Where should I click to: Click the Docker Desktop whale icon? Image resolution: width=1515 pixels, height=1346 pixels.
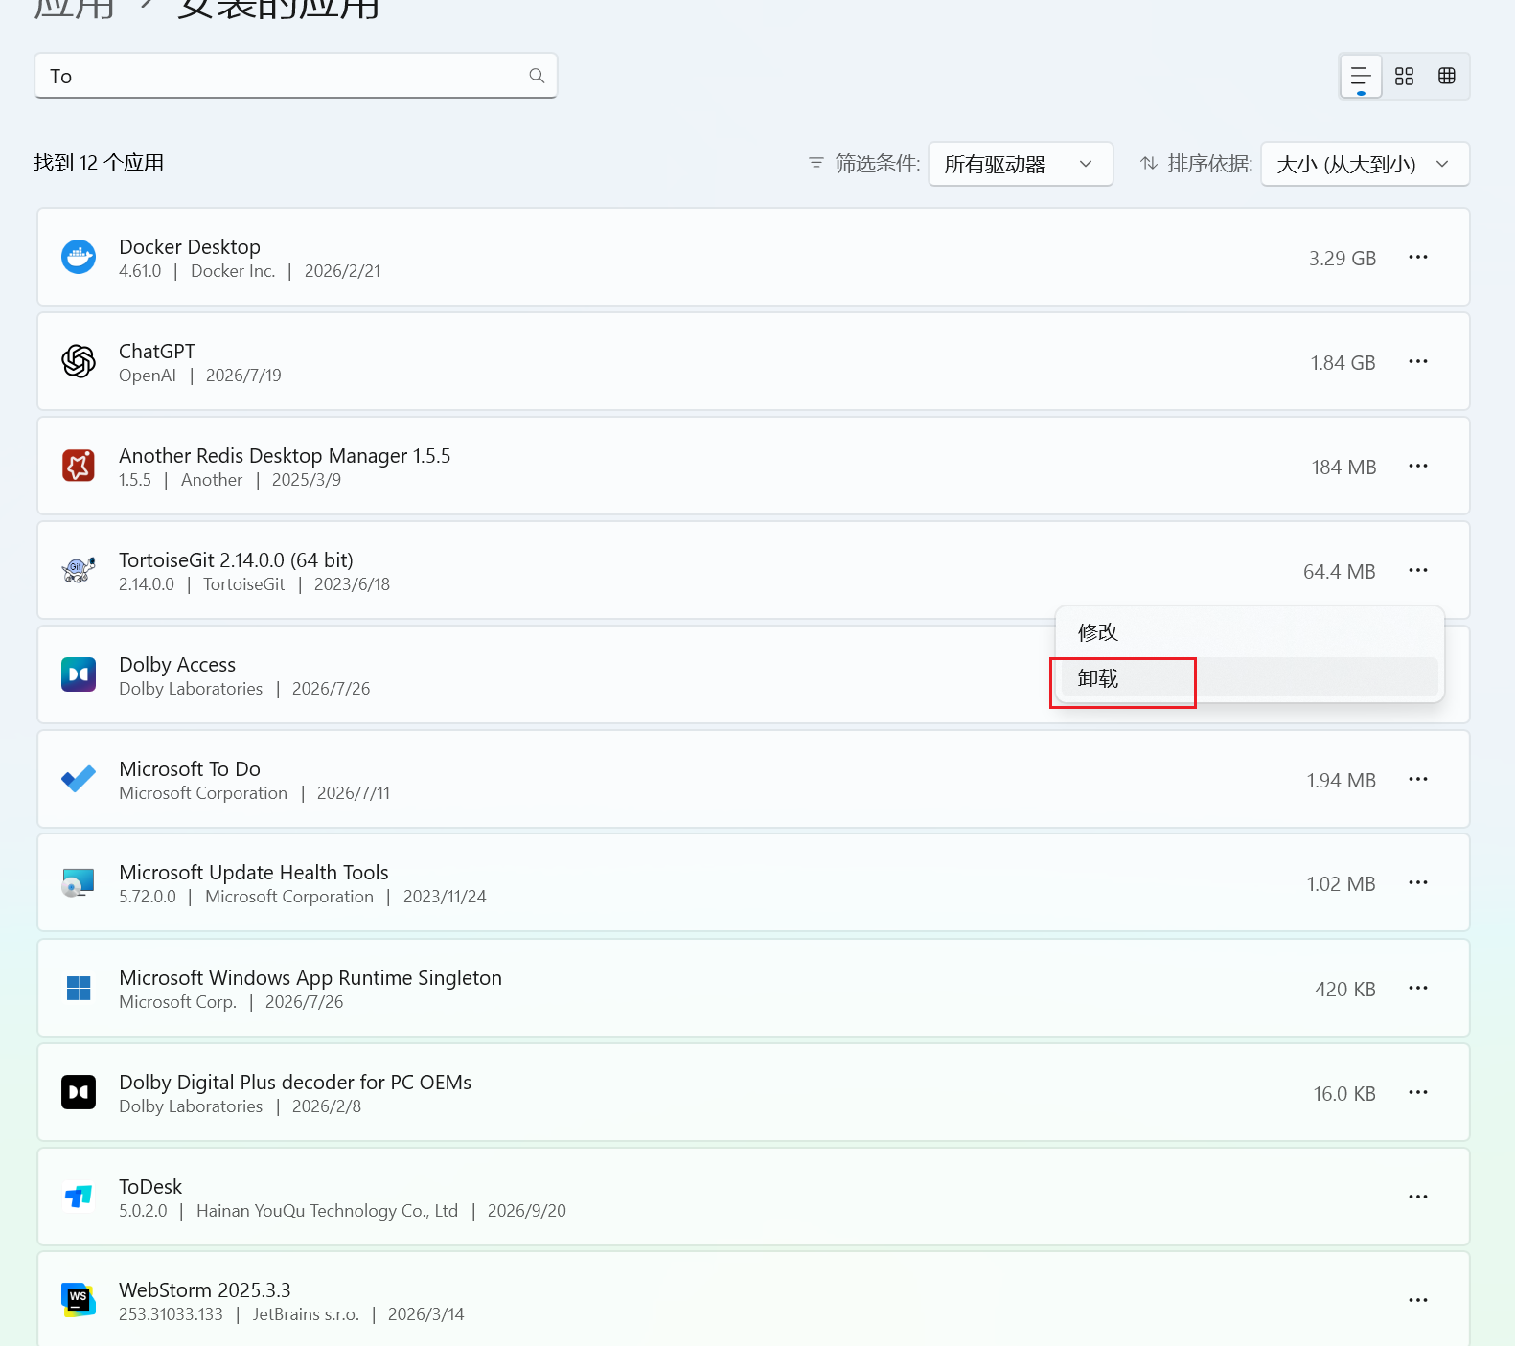click(x=79, y=257)
